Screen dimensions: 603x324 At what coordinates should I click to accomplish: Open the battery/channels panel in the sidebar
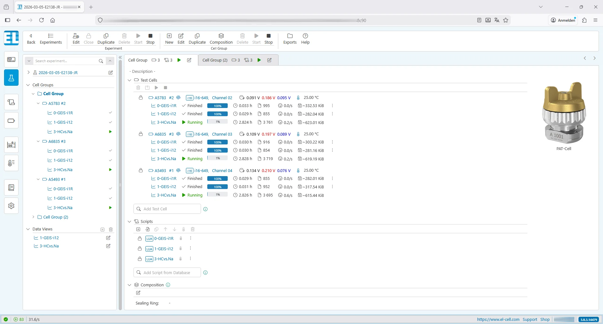tap(11, 120)
